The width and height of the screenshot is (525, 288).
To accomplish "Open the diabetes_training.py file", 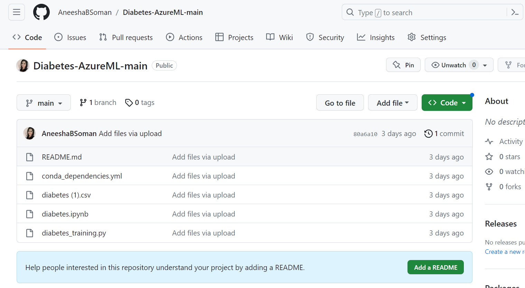I will (x=74, y=233).
